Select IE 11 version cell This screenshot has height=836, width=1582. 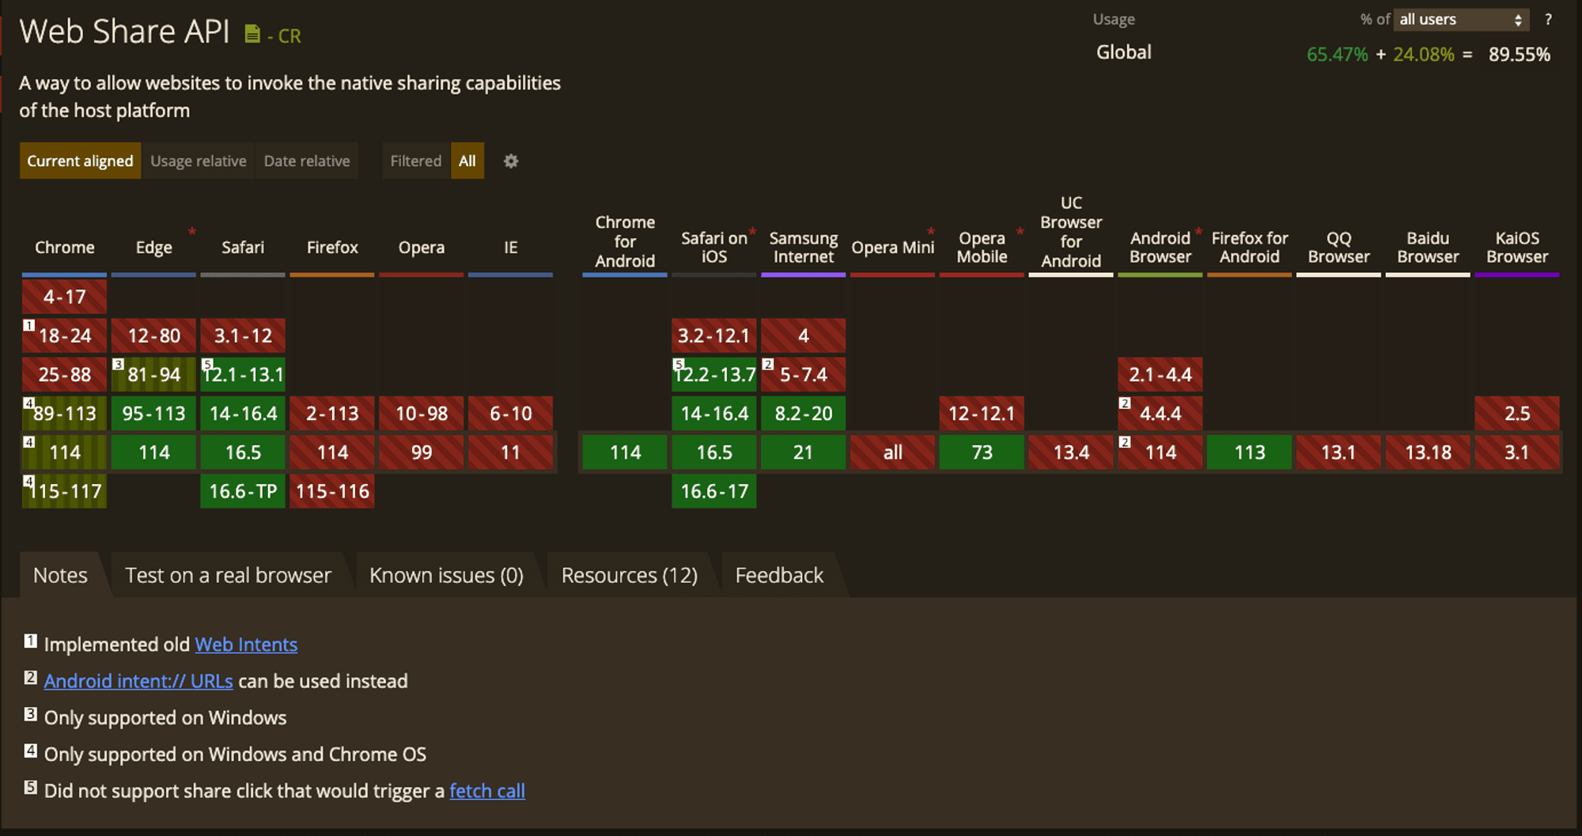click(511, 452)
